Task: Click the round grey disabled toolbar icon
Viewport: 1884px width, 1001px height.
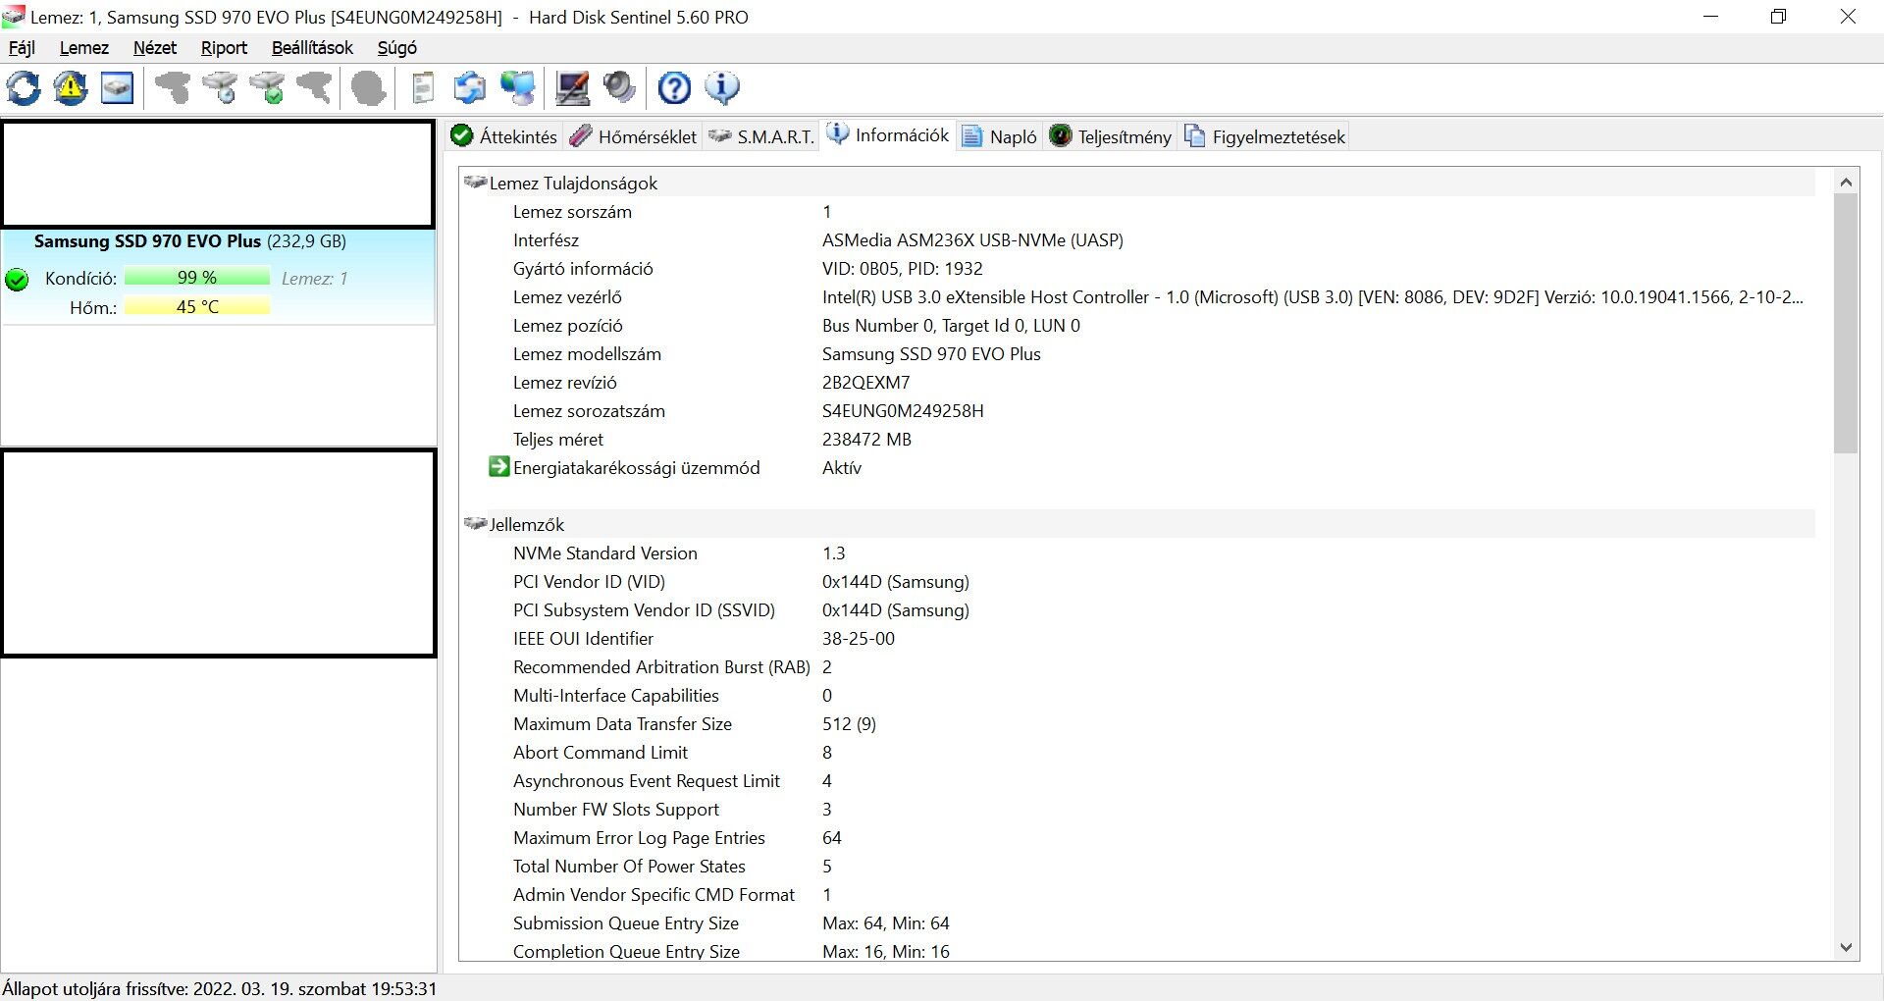Action: click(369, 88)
